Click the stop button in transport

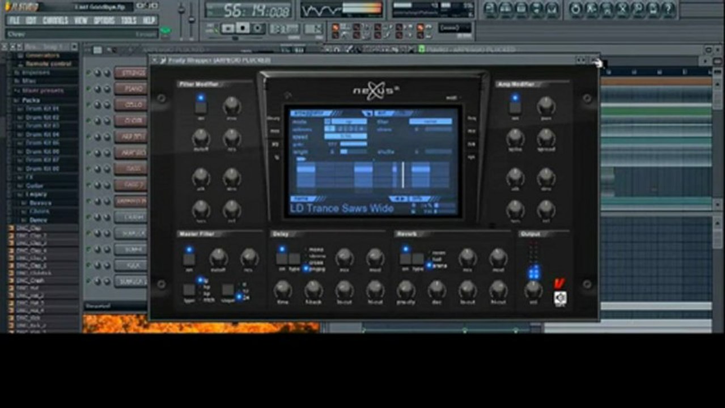coord(243,28)
